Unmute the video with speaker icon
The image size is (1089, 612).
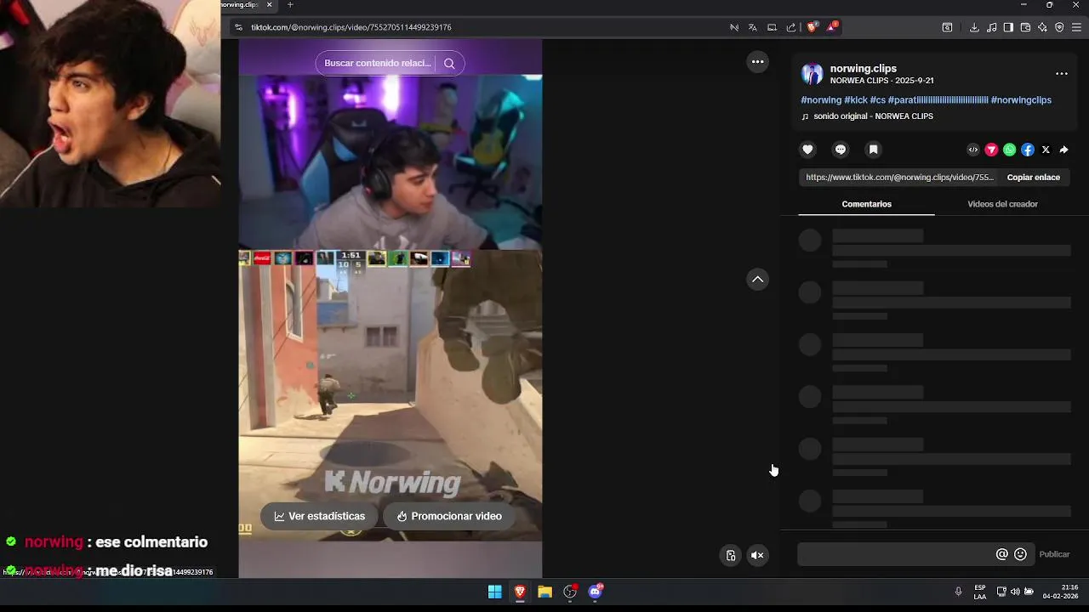click(x=757, y=555)
